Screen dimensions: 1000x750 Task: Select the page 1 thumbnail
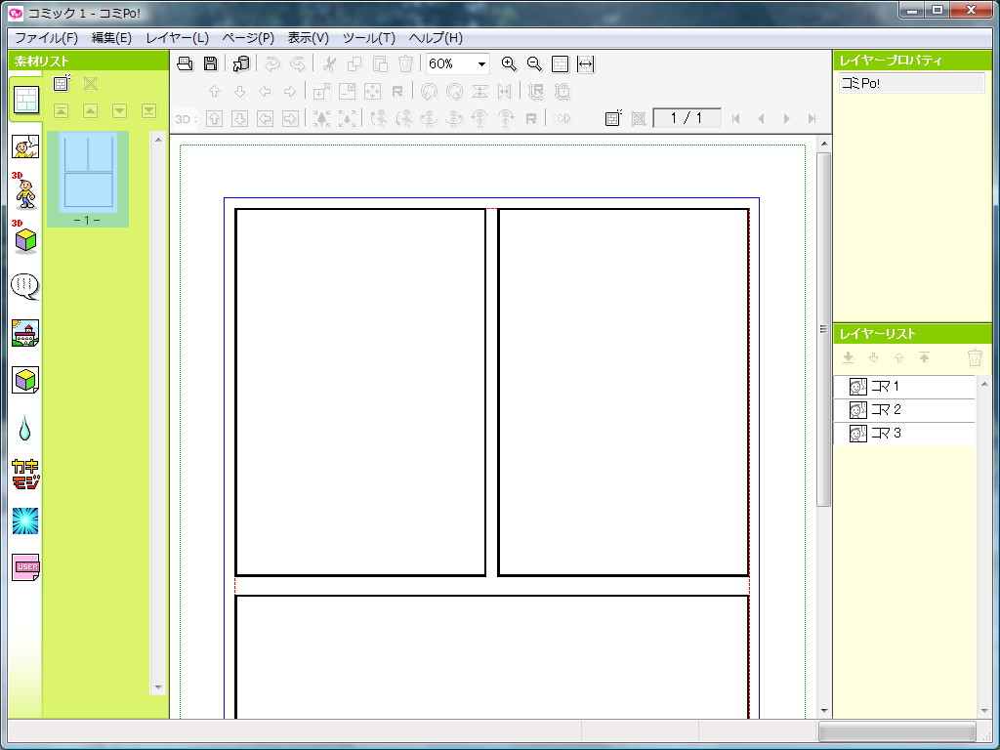coord(88,180)
